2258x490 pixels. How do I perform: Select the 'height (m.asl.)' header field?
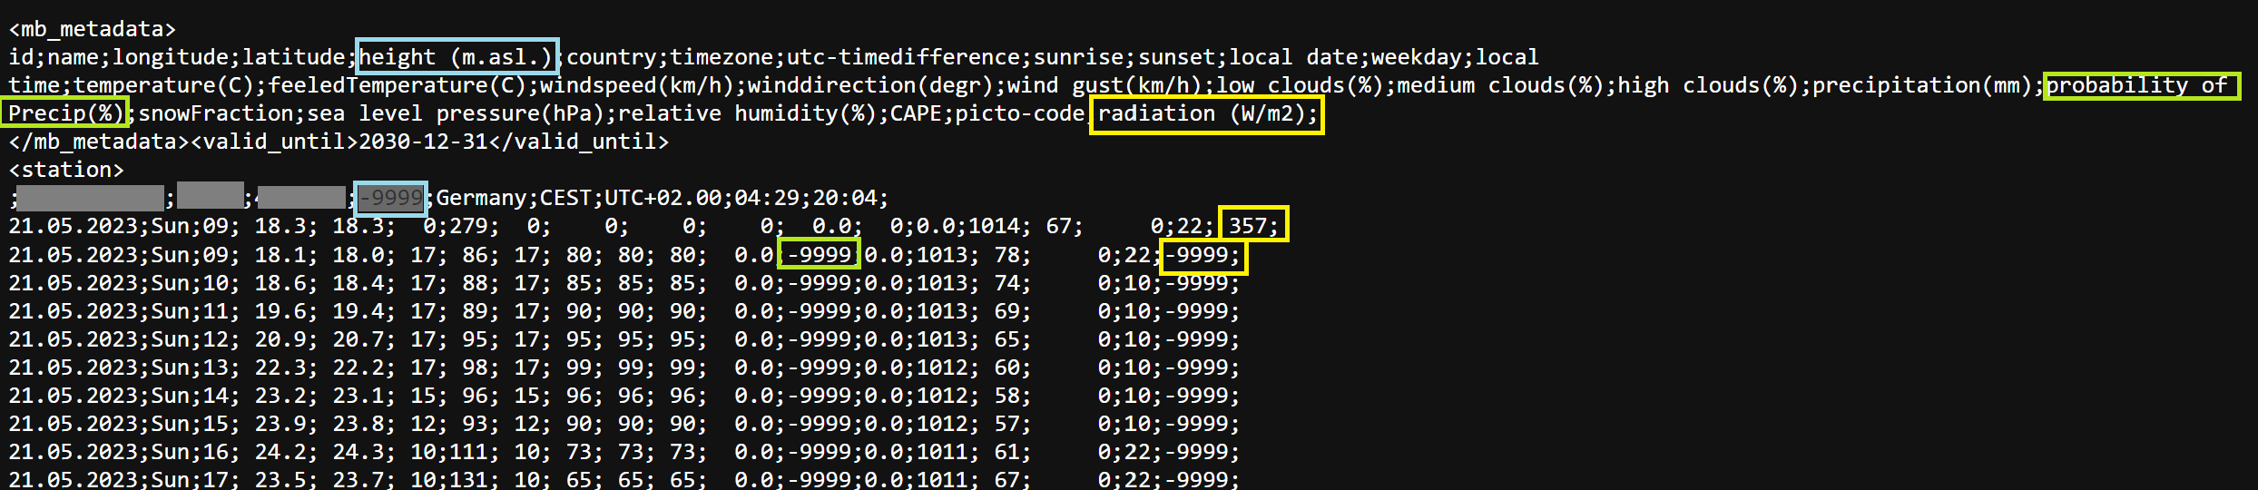point(457,57)
